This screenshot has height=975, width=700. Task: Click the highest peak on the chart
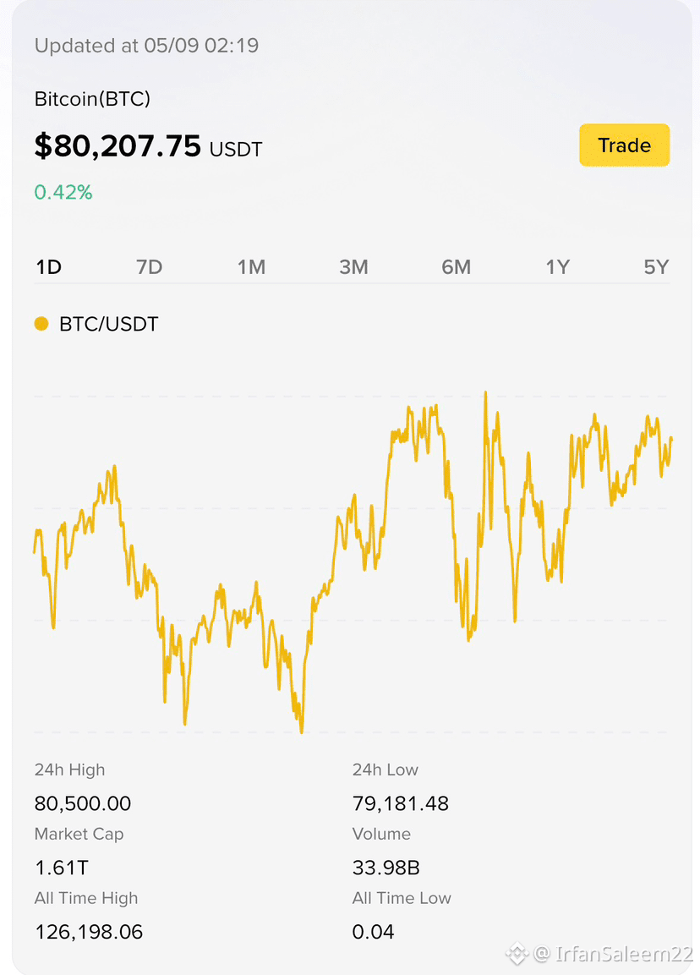(x=485, y=393)
